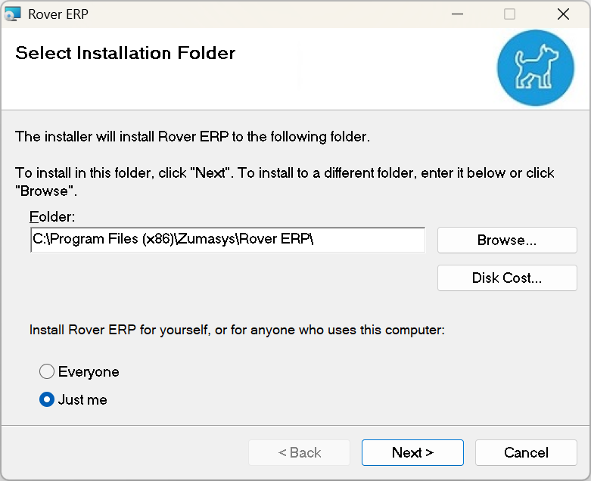
Task: Click into the Folder path input field
Action: click(228, 240)
